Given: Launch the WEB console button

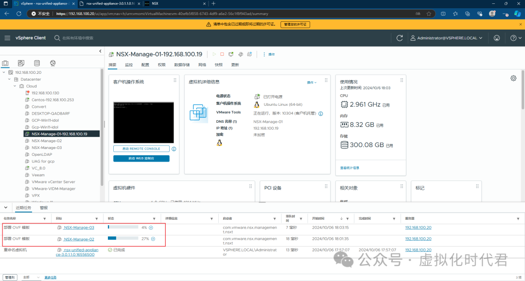Looking at the screenshot, I should point(141,158).
